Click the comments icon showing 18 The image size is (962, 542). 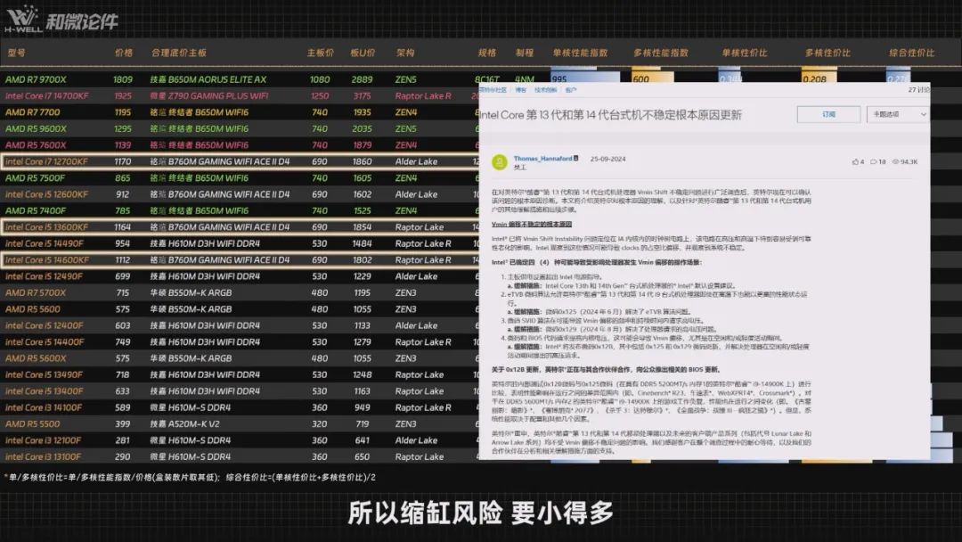point(874,162)
